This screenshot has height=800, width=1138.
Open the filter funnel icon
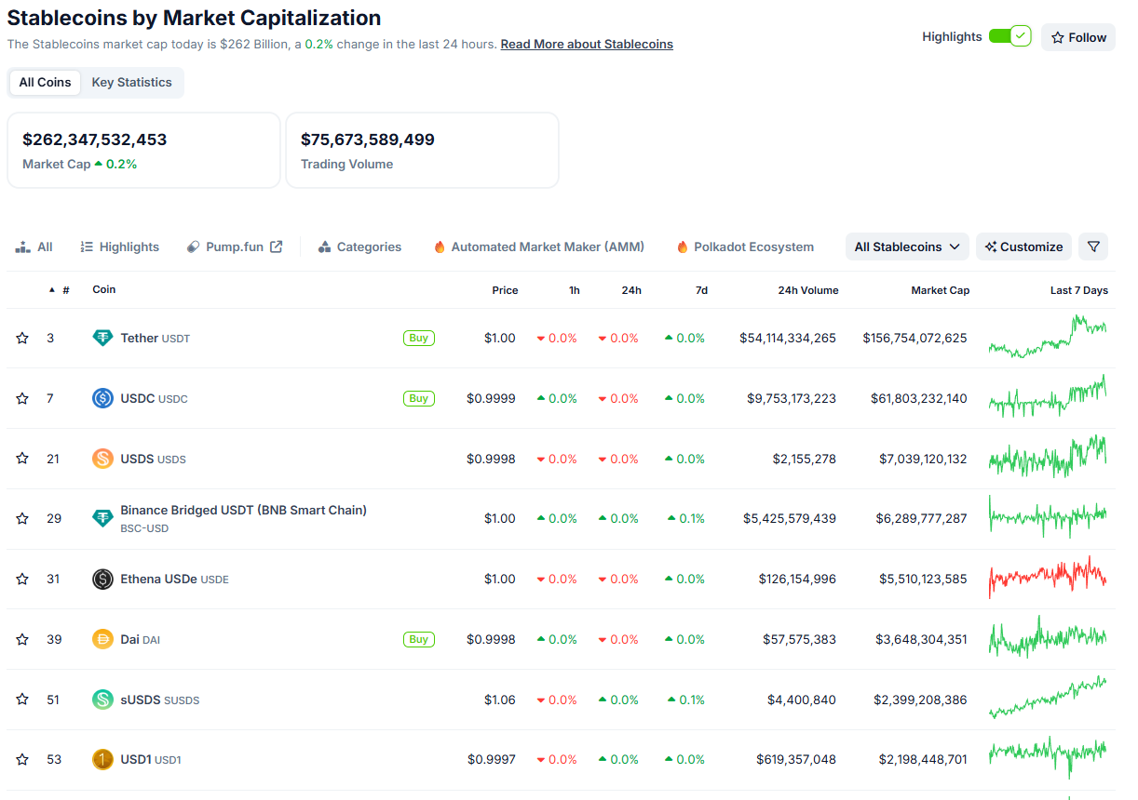pos(1093,247)
